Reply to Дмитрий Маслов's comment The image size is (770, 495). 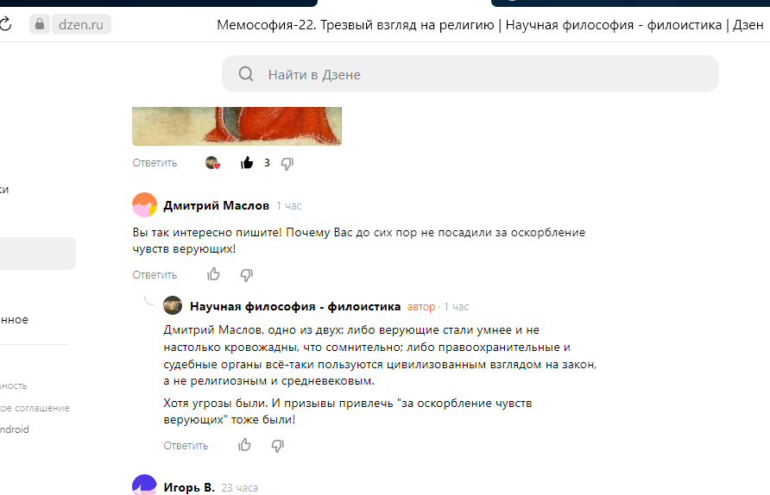(155, 275)
